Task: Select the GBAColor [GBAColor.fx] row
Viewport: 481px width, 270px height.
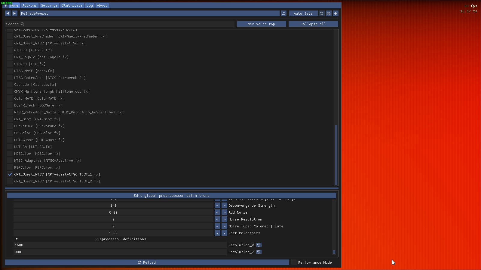Action: pyautogui.click(x=37, y=133)
